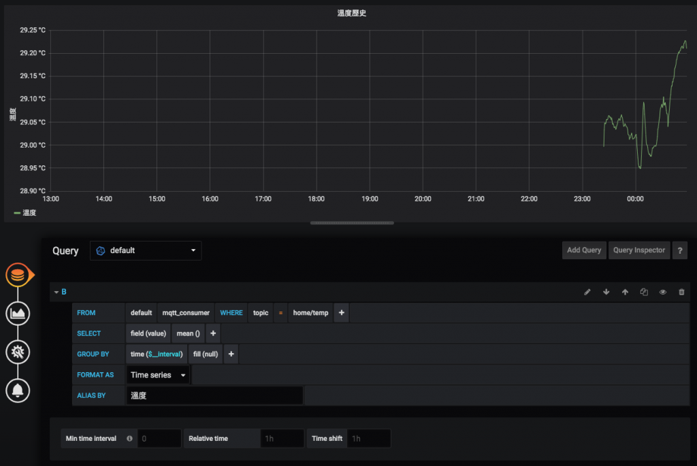This screenshot has height=466, width=697.
Task: Add a WHERE condition with plus button
Action: [x=342, y=313]
